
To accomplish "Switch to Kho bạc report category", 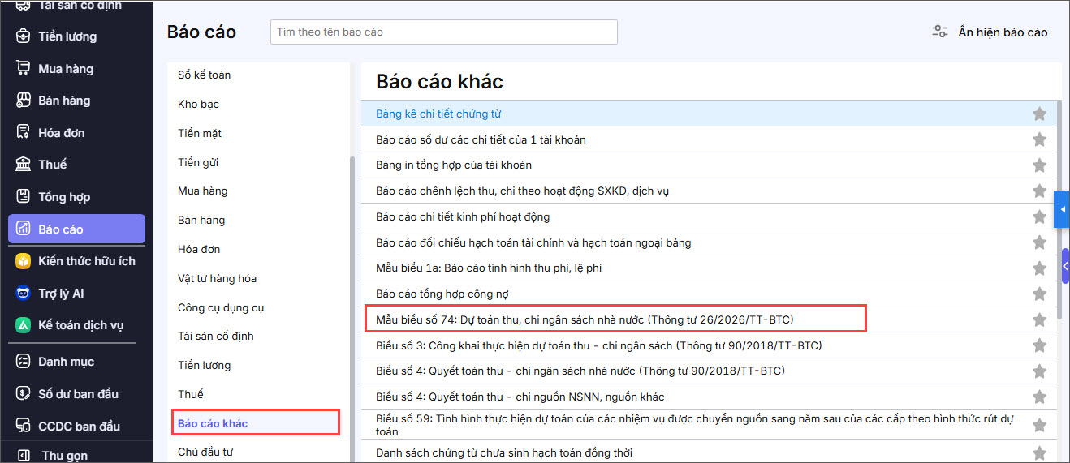I will coord(198,104).
